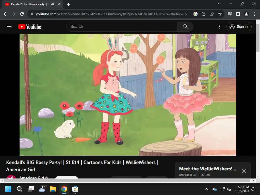Image resolution: width=260 pixels, height=195 pixels.
Task: Install app via download icon in address bar
Action: (x=204, y=14)
